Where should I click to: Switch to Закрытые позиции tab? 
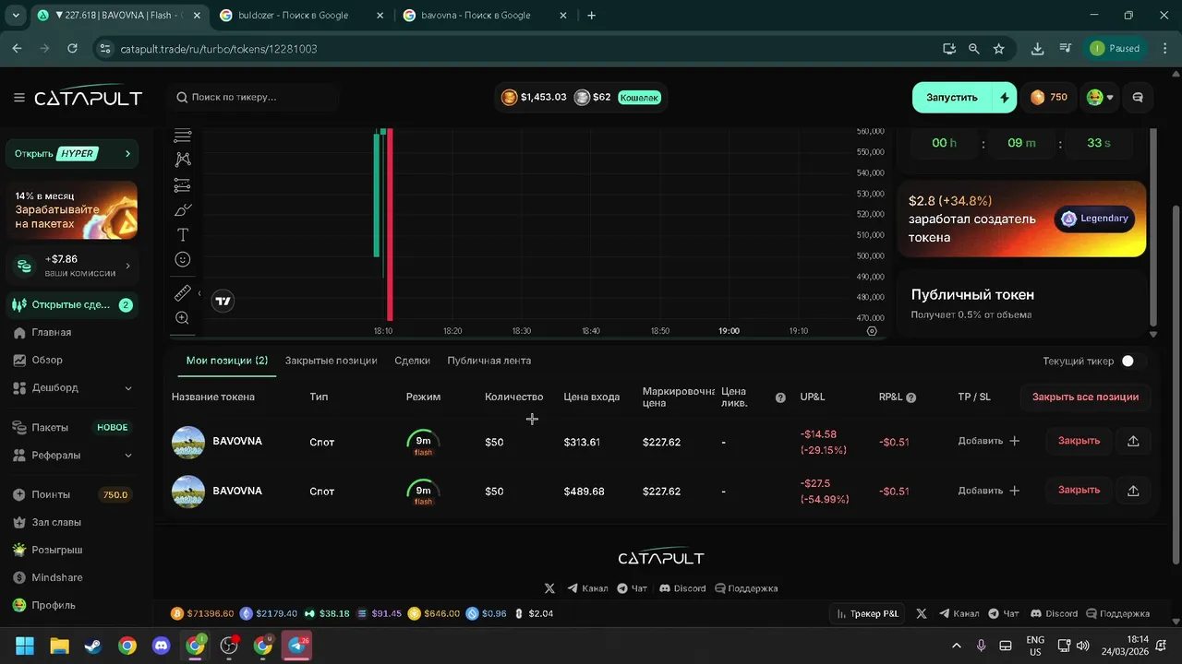coord(331,361)
